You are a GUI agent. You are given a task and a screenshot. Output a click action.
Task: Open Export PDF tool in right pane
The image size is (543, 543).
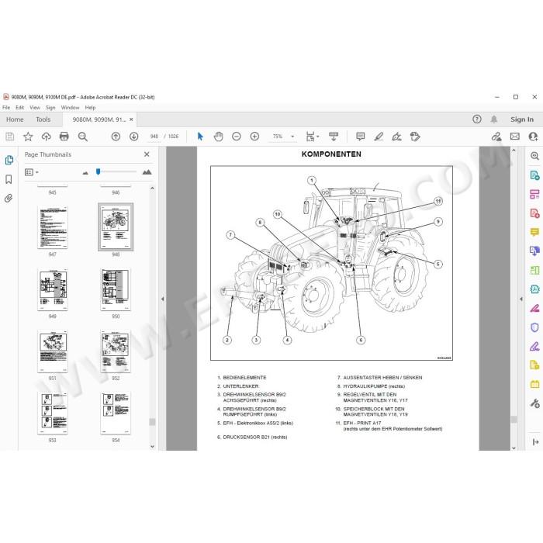point(534,175)
